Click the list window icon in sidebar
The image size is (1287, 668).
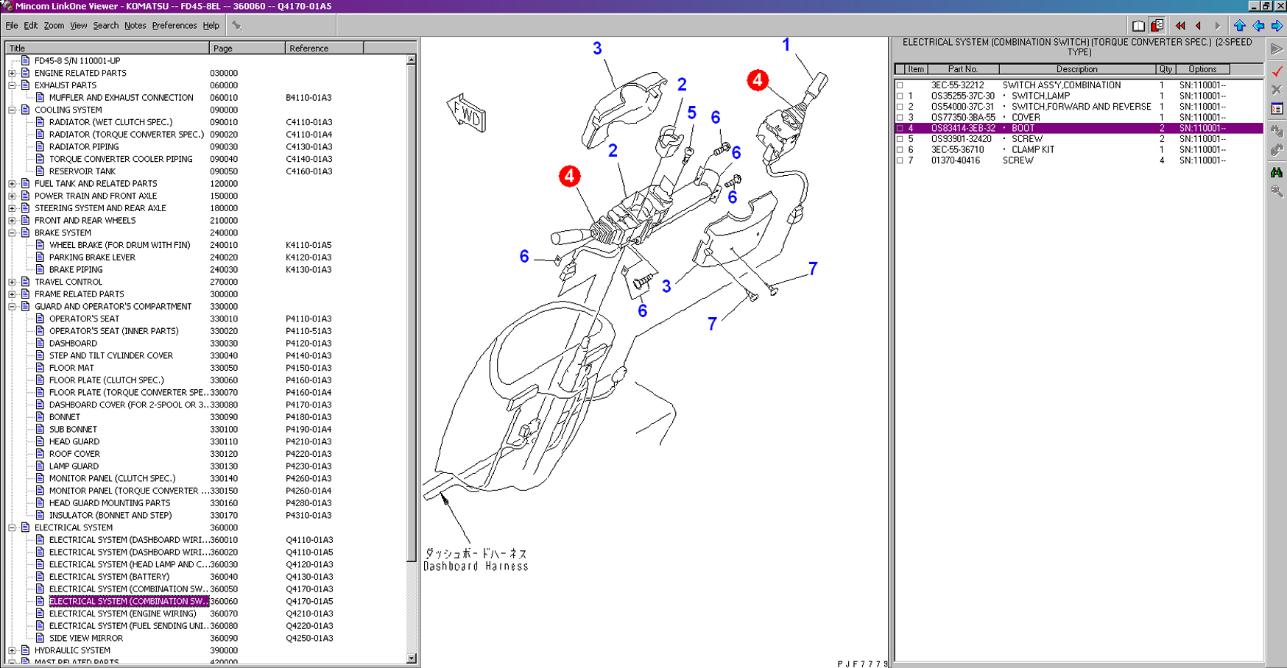(1277, 109)
